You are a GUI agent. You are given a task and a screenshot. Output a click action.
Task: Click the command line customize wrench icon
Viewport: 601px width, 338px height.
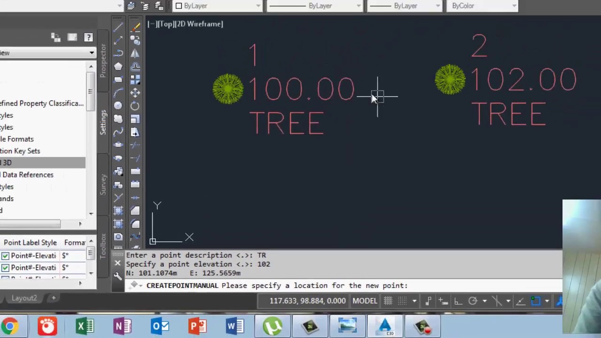pos(118,277)
